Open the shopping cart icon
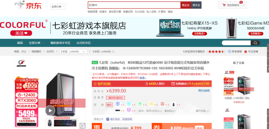Viewport: 269px width, 129px height. coord(224,5)
